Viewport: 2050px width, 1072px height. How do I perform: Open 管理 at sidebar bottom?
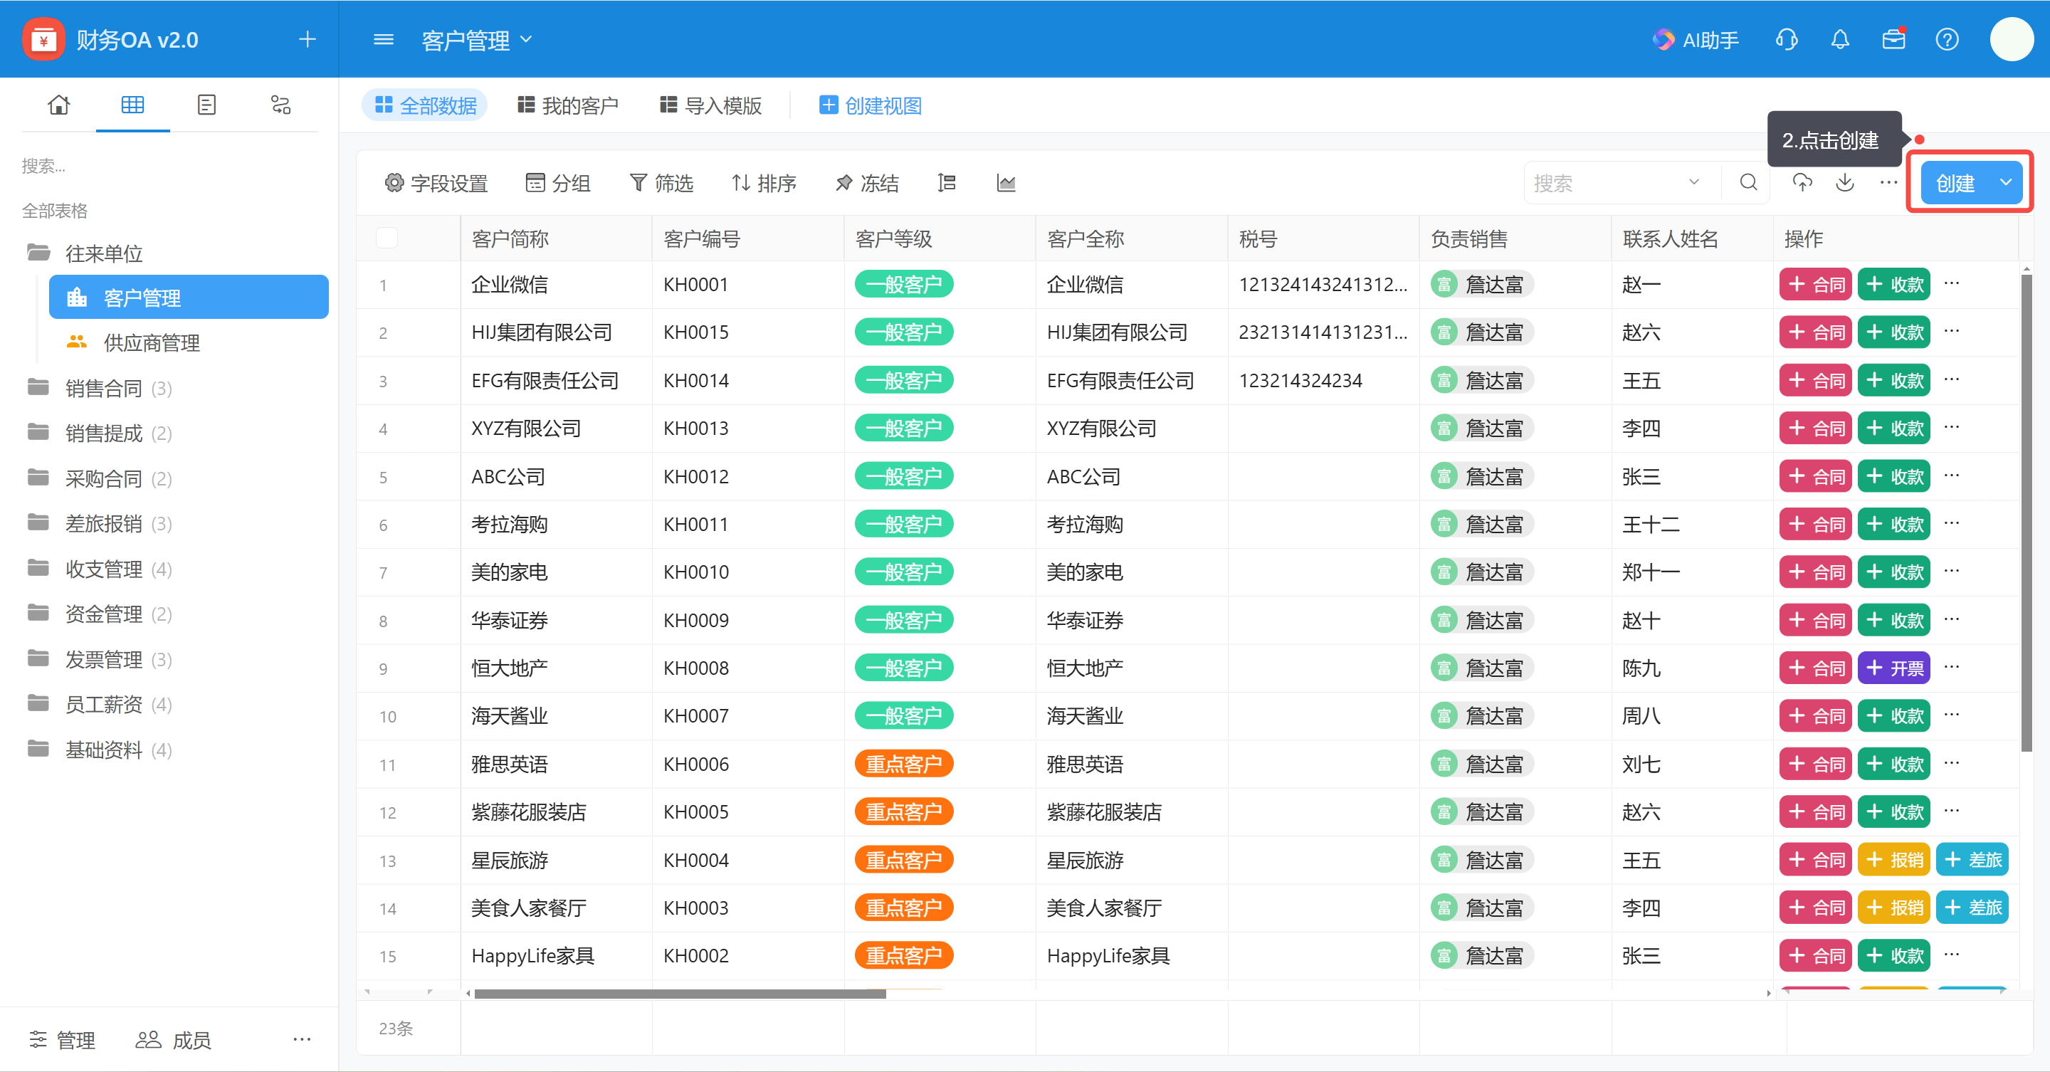[62, 1039]
